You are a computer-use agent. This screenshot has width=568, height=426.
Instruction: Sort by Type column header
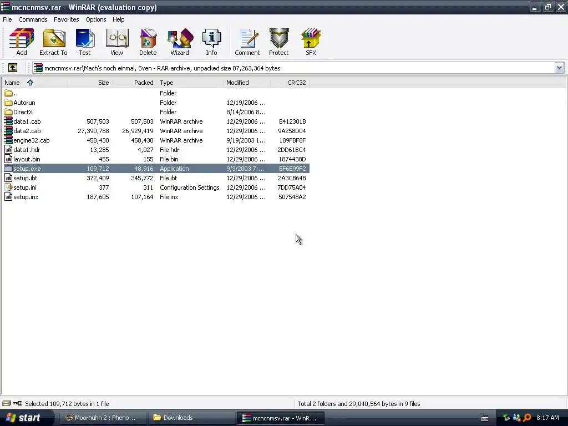[x=190, y=83]
